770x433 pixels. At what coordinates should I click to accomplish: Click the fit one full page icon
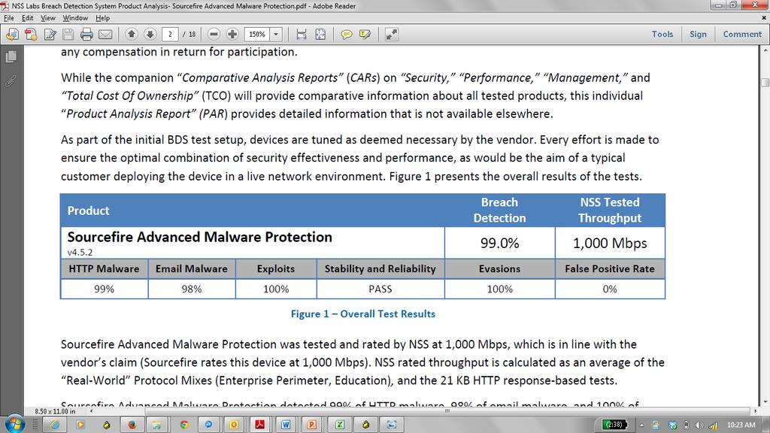(x=320, y=35)
